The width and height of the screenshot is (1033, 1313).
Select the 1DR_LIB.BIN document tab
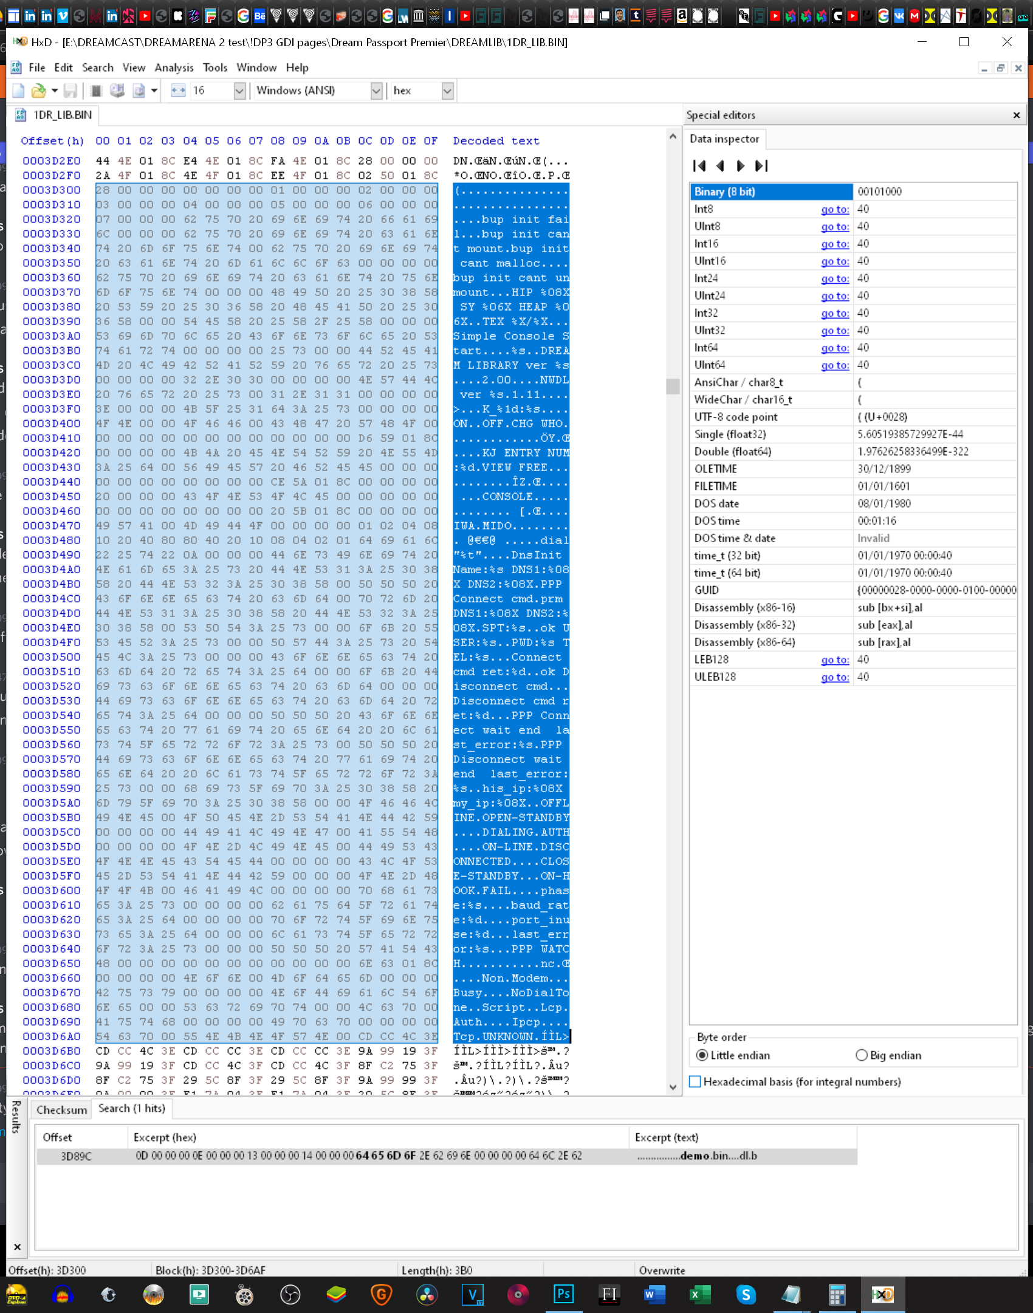[x=54, y=115]
